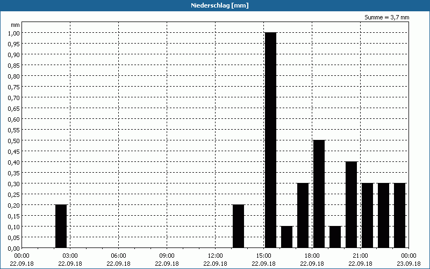Click the tallest bar reaching 1,00
430x269 pixels.
coord(271,140)
